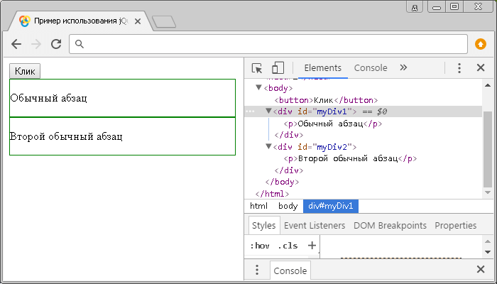Click div#myDiv1 breadcrumb

(331, 206)
